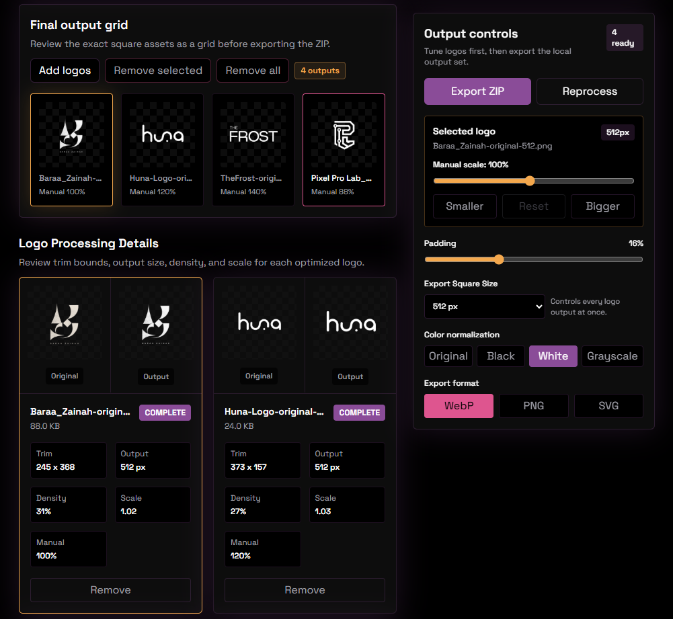Click Huna-Logo Original preview image

pos(260,322)
